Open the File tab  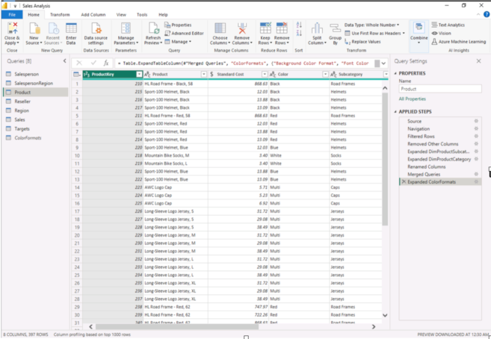pyautogui.click(x=12, y=15)
